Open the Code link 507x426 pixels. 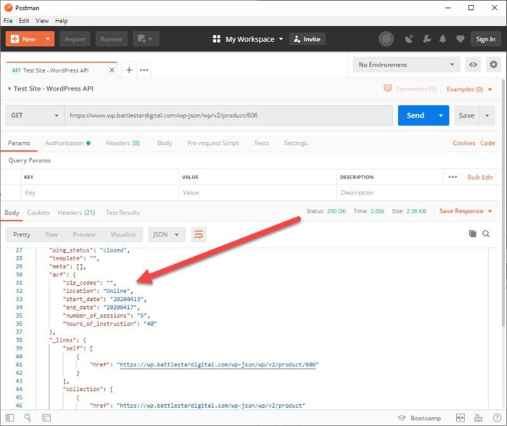click(487, 143)
